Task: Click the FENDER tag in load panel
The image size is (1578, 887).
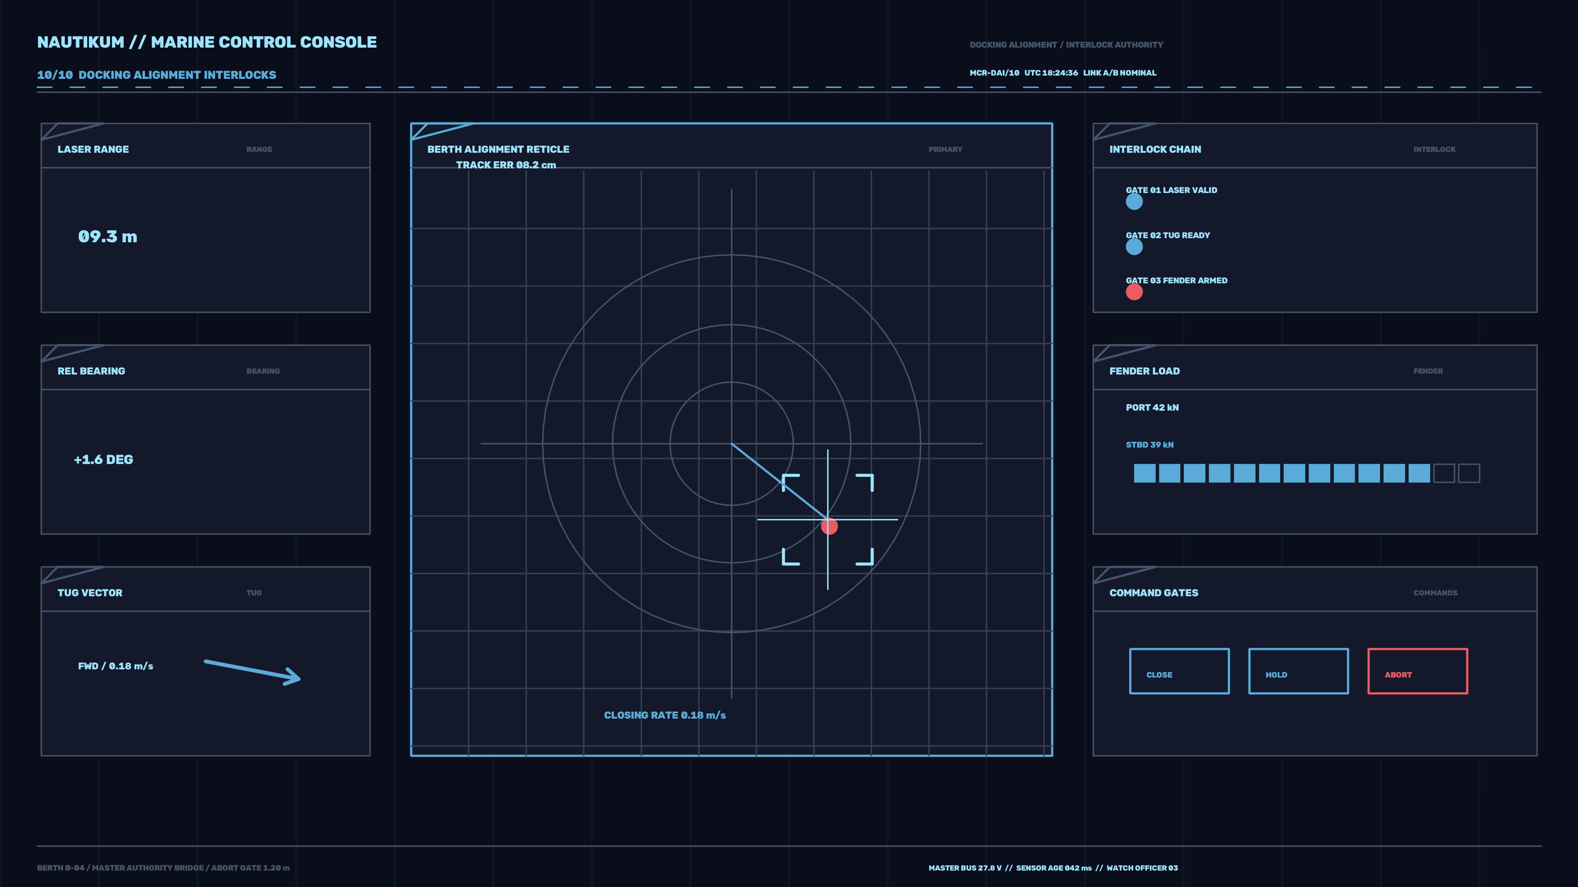Action: click(x=1428, y=371)
